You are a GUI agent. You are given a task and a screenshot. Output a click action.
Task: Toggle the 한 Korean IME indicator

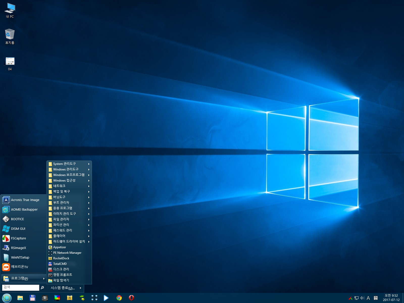(376, 298)
